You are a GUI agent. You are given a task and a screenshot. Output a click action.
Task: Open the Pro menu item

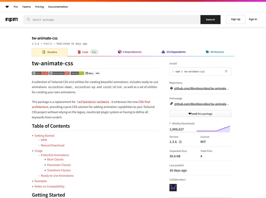pos(16,7)
